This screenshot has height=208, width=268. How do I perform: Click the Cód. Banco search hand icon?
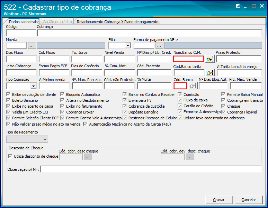tap(193, 86)
